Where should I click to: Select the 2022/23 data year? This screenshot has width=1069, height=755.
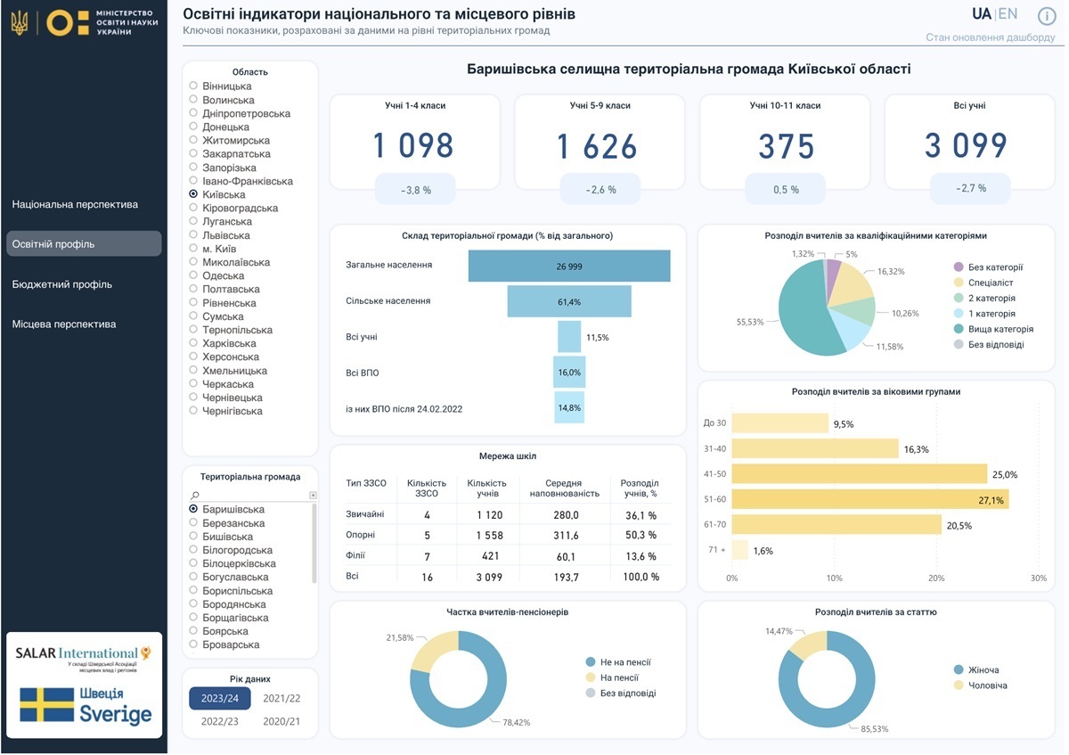[x=219, y=721]
